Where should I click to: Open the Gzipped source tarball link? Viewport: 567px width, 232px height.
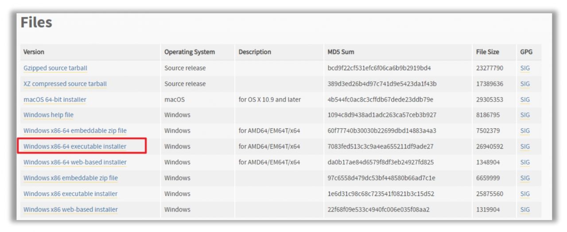55,68
